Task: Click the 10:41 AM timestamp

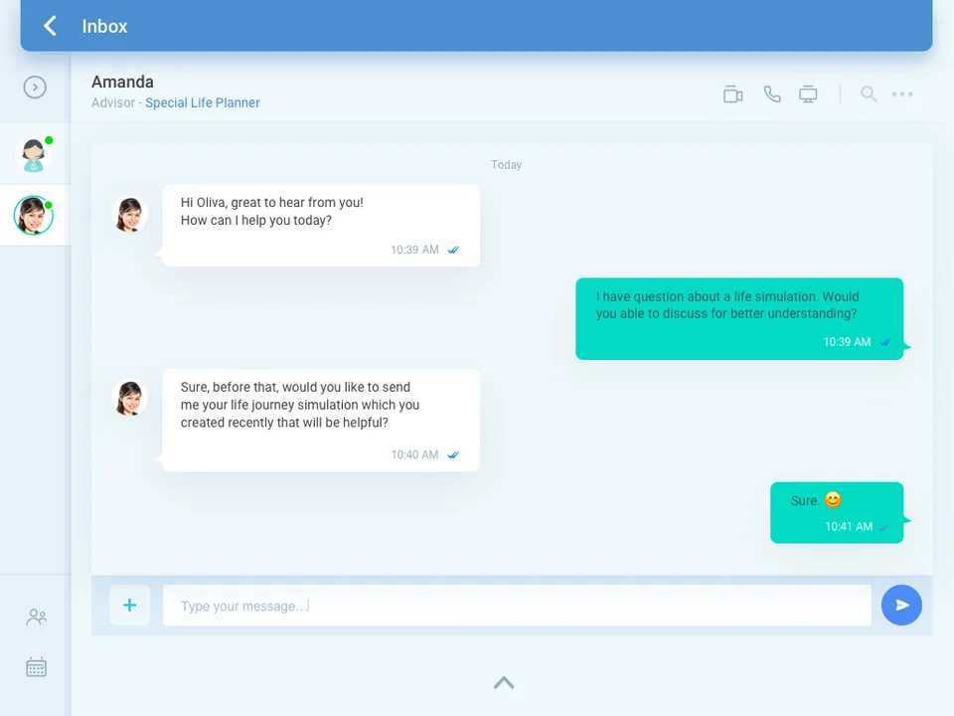Action: [849, 527]
